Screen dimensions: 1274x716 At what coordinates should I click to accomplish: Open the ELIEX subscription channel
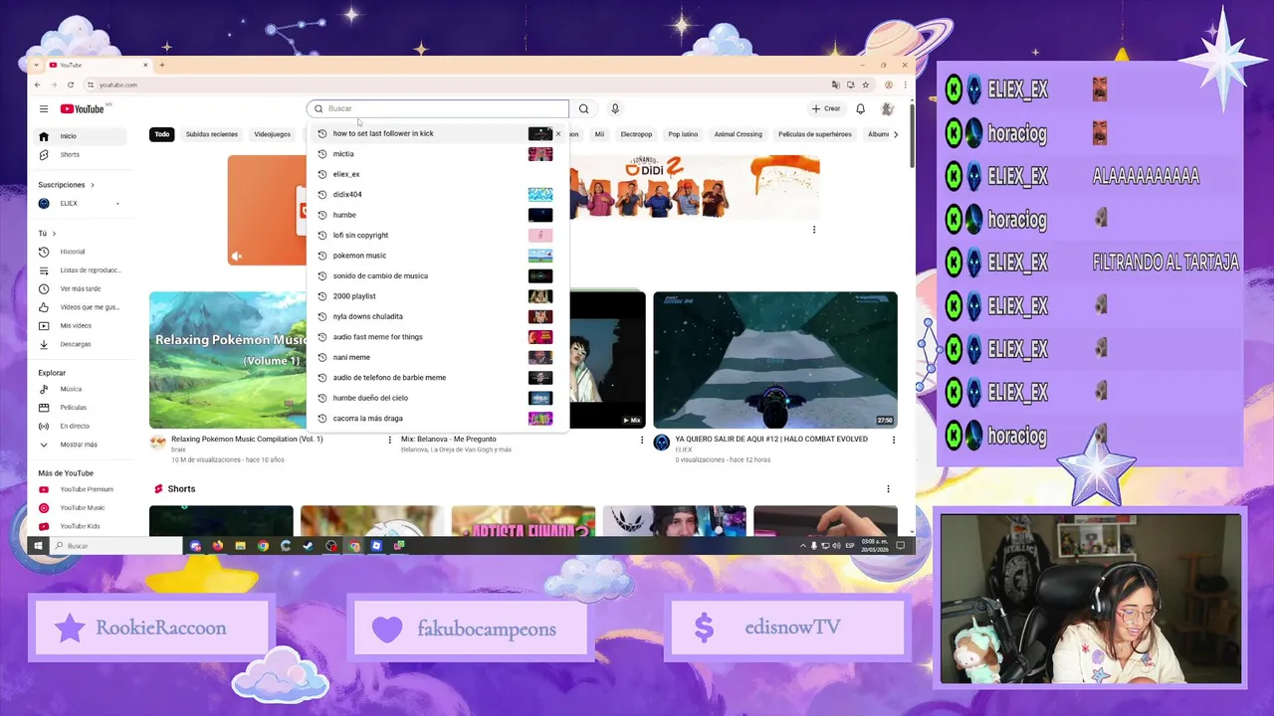[x=82, y=203]
